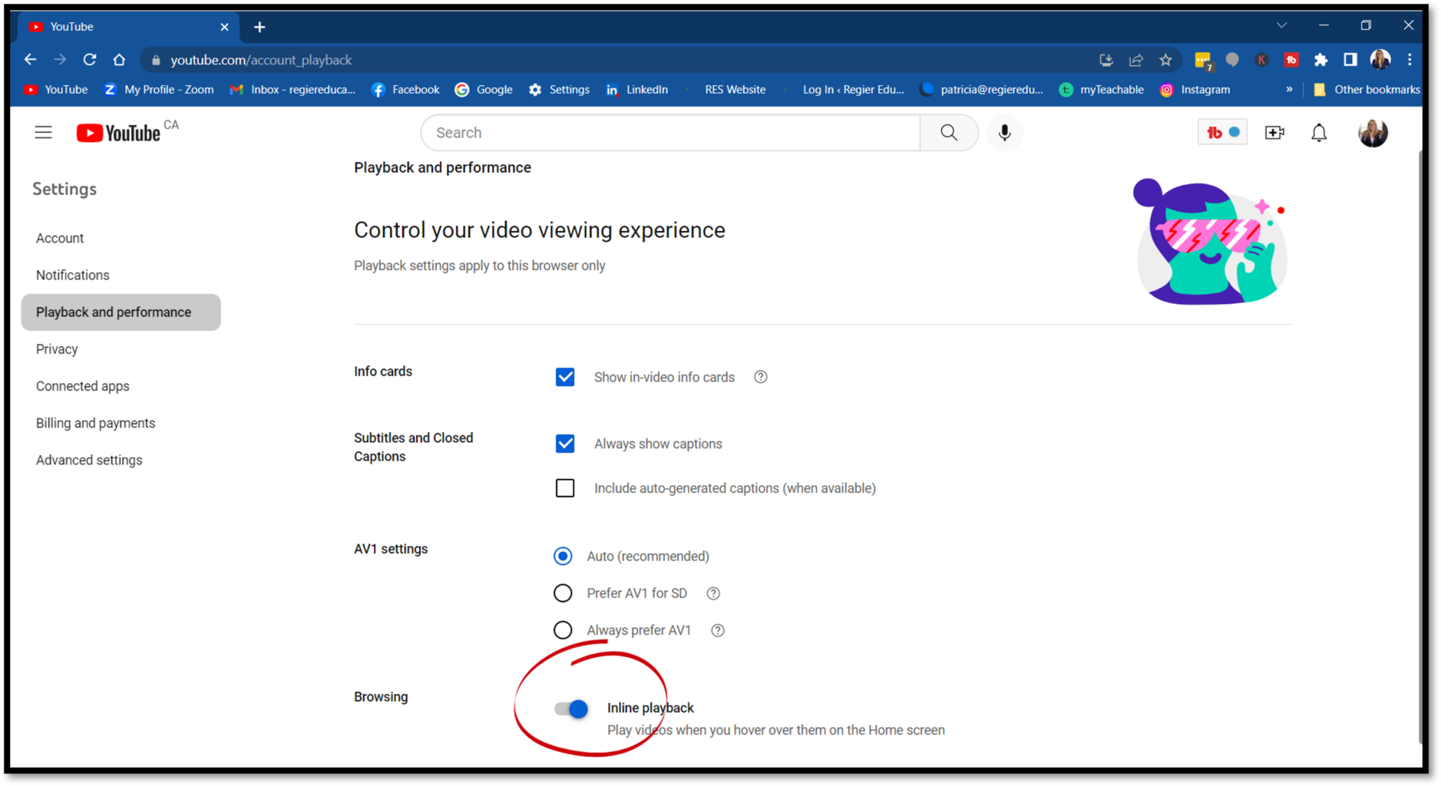Open the Chrome three-dot menu
The image size is (1441, 786).
[x=1410, y=59]
